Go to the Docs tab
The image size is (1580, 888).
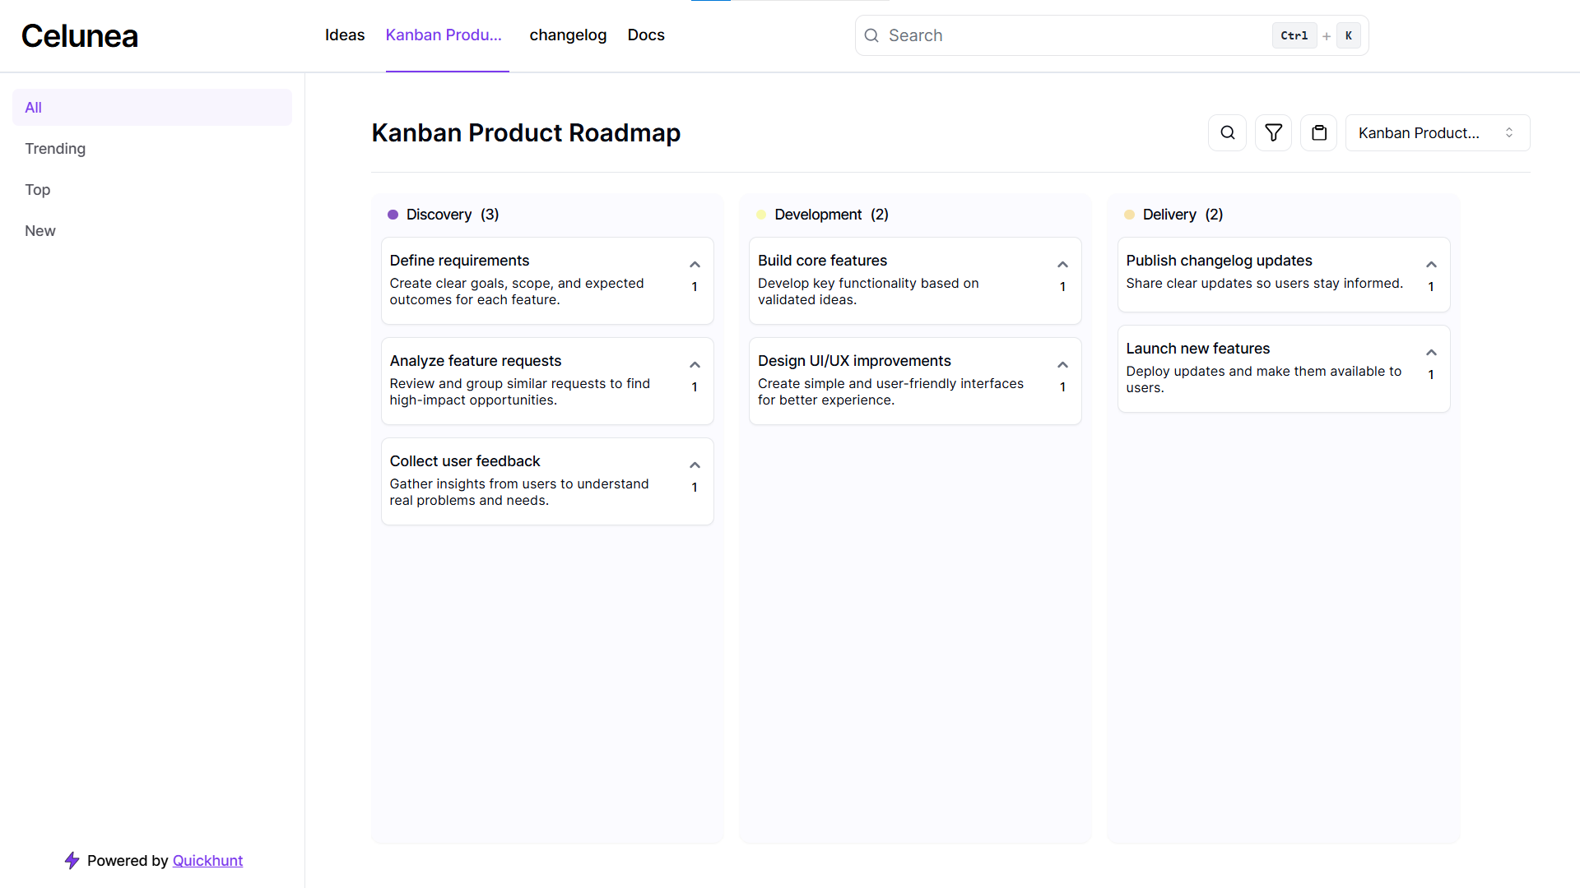tap(646, 35)
